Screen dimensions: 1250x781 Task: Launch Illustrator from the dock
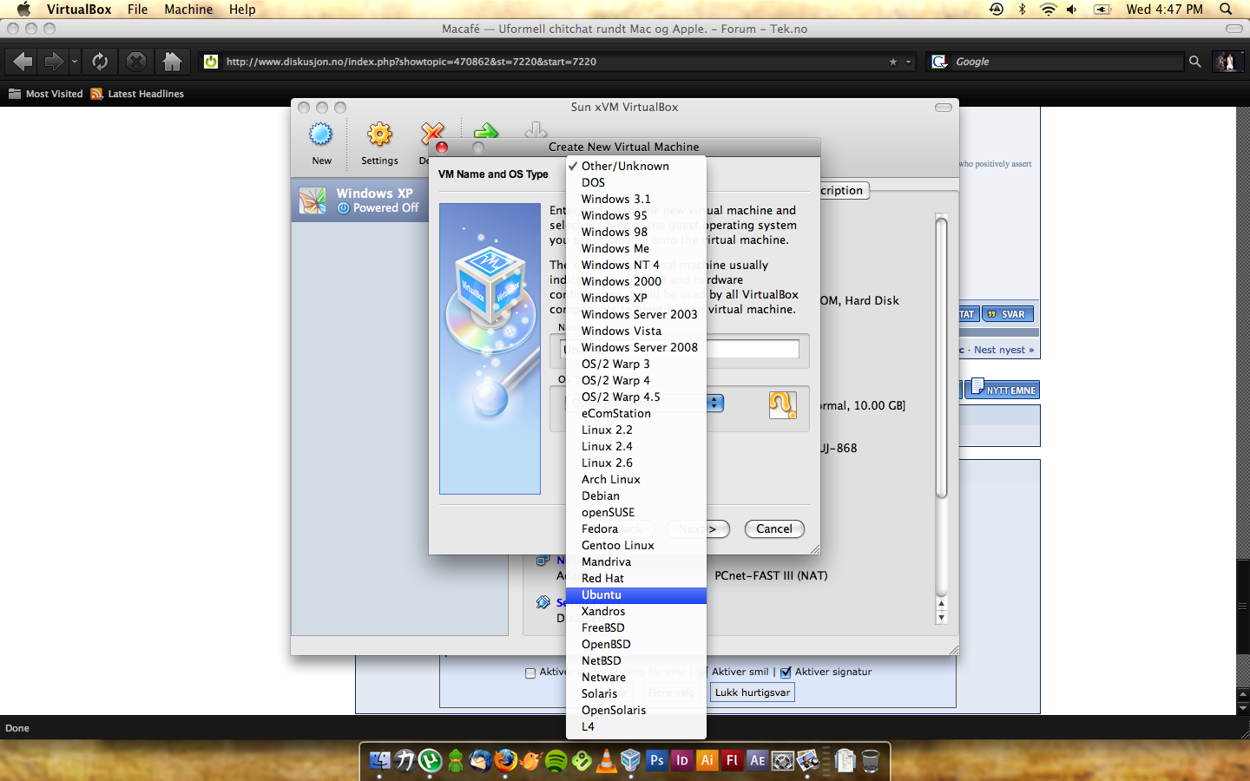(707, 761)
